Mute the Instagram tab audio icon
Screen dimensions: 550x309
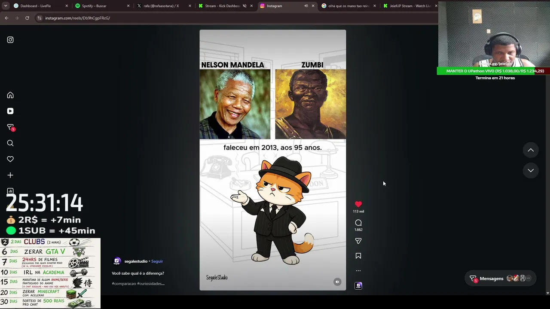[x=306, y=6]
